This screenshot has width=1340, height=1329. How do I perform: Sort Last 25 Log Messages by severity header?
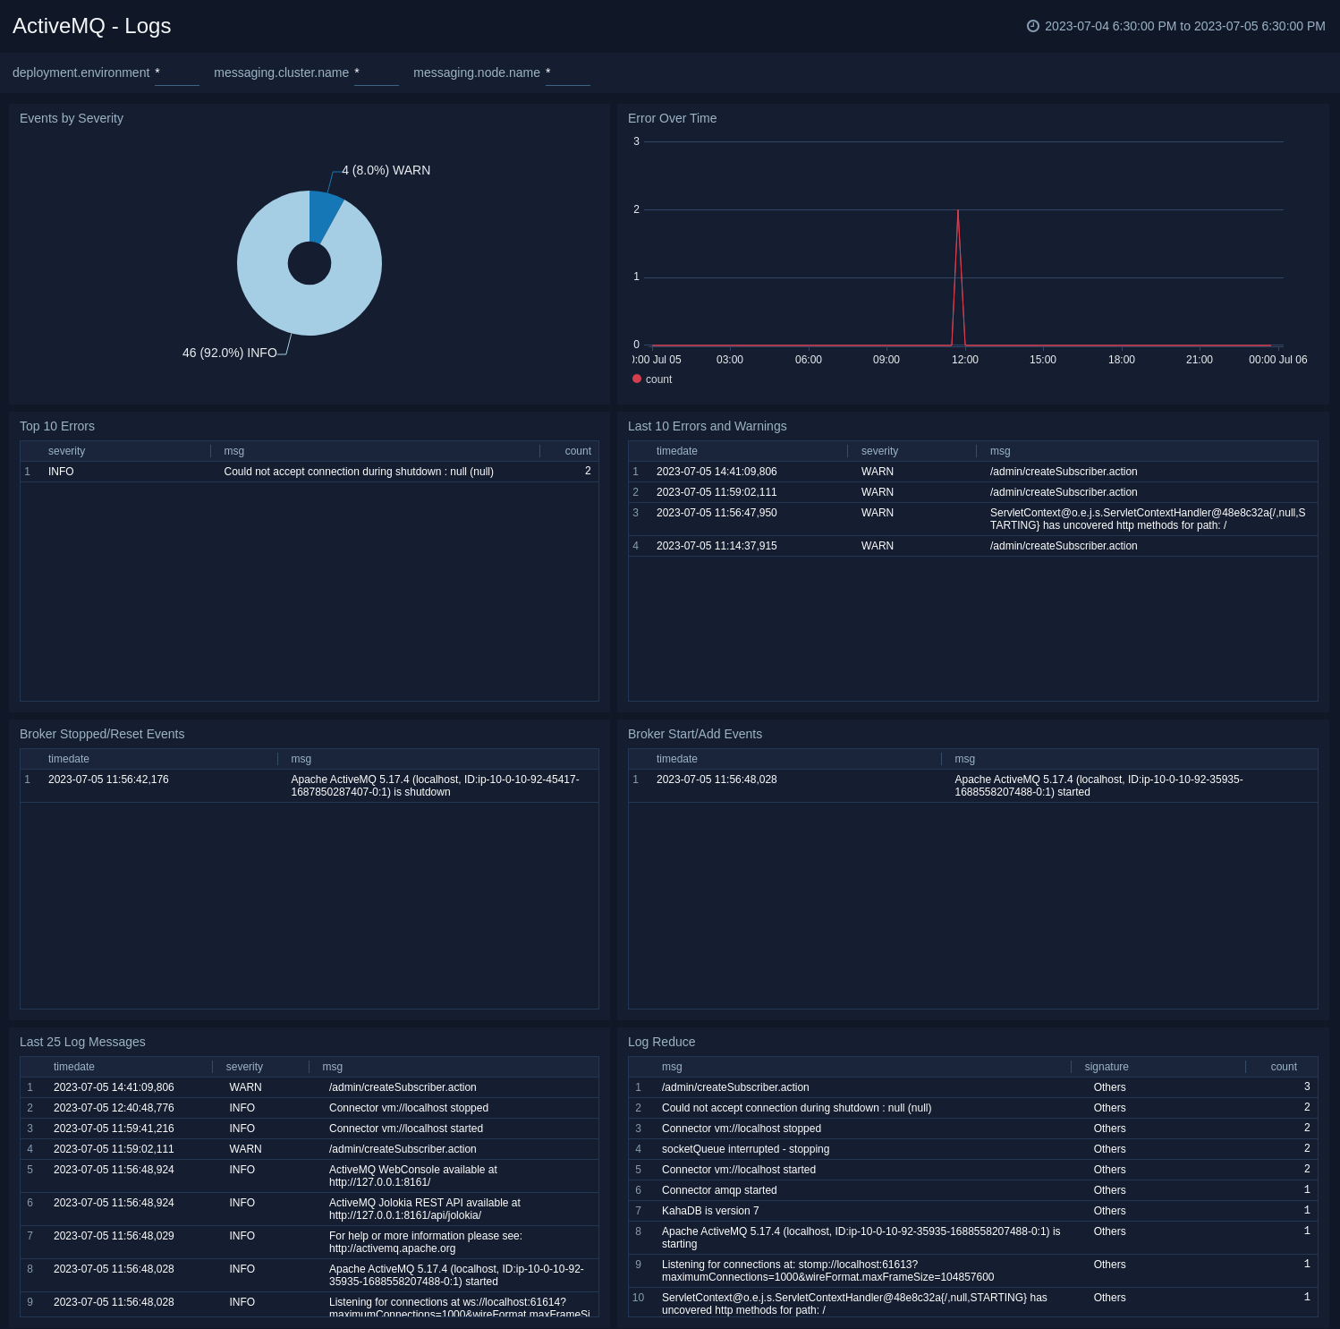[x=244, y=1067]
